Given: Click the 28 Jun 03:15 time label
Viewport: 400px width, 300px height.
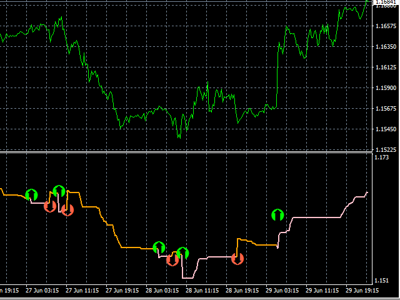Looking at the screenshot, I should coord(162,291).
